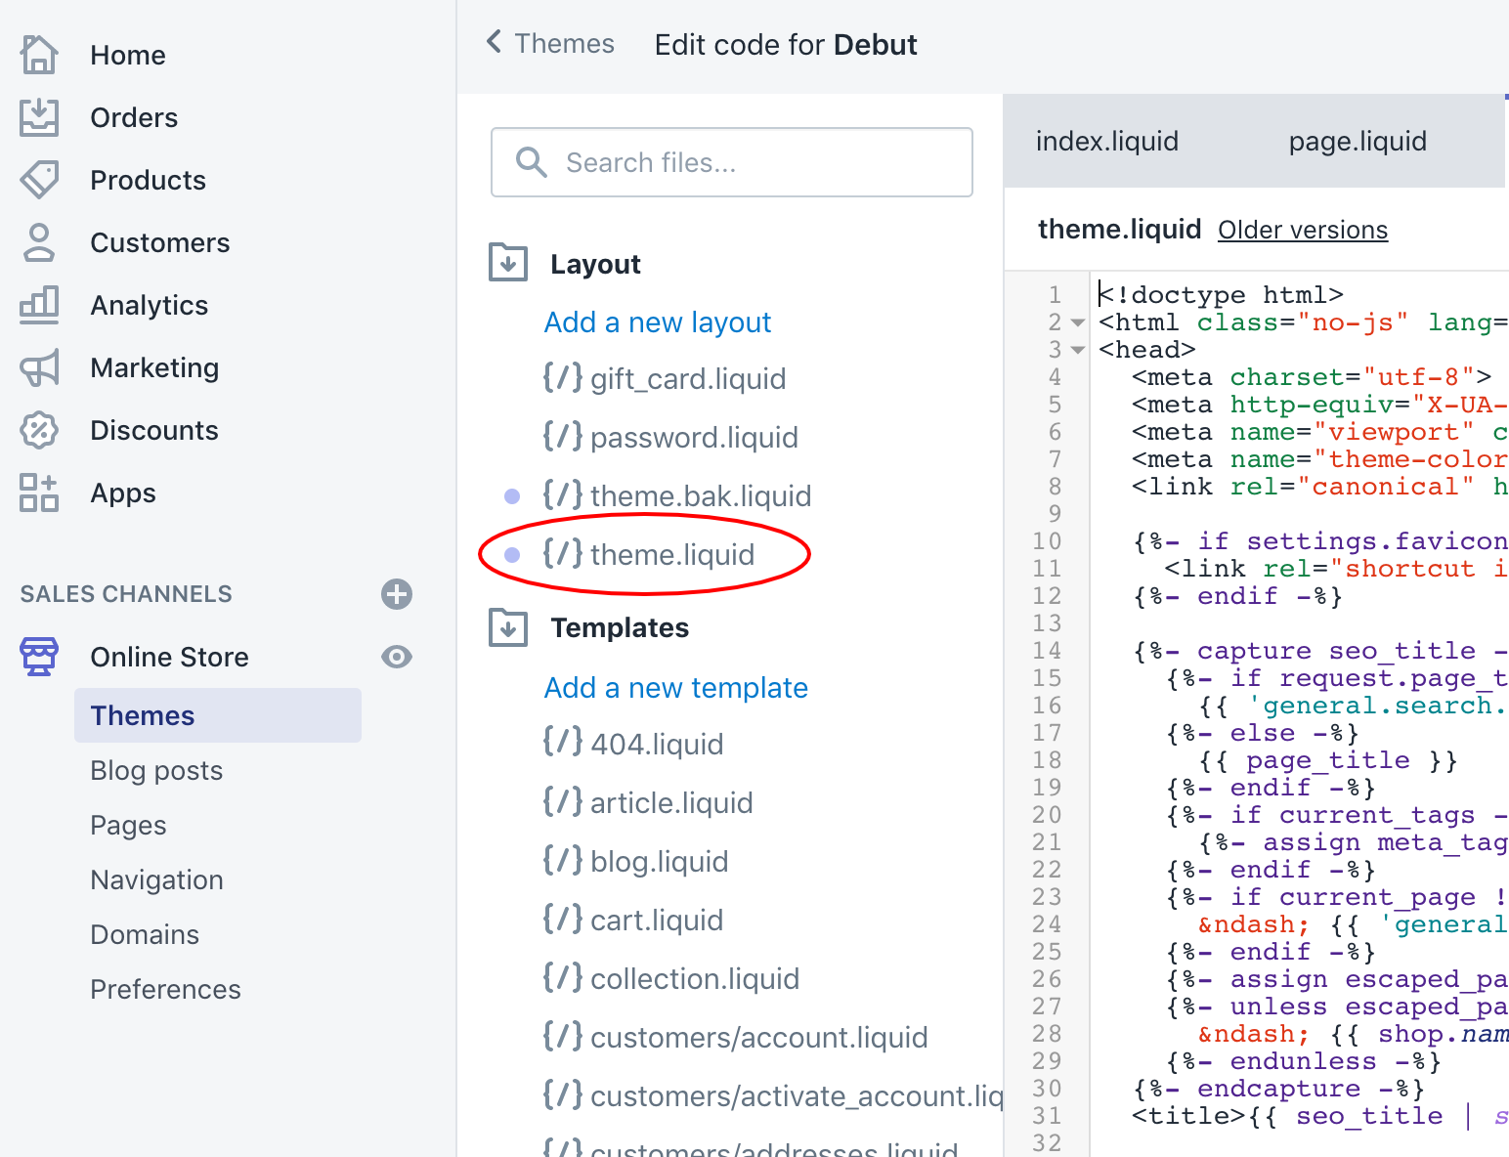This screenshot has width=1509, height=1157.
Task: Click the Analytics bar chart icon
Action: pyautogui.click(x=39, y=305)
